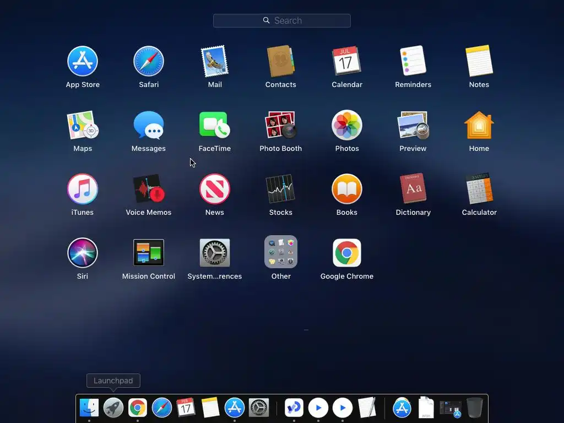Open System Preferences gear in the Dock

tap(259, 408)
